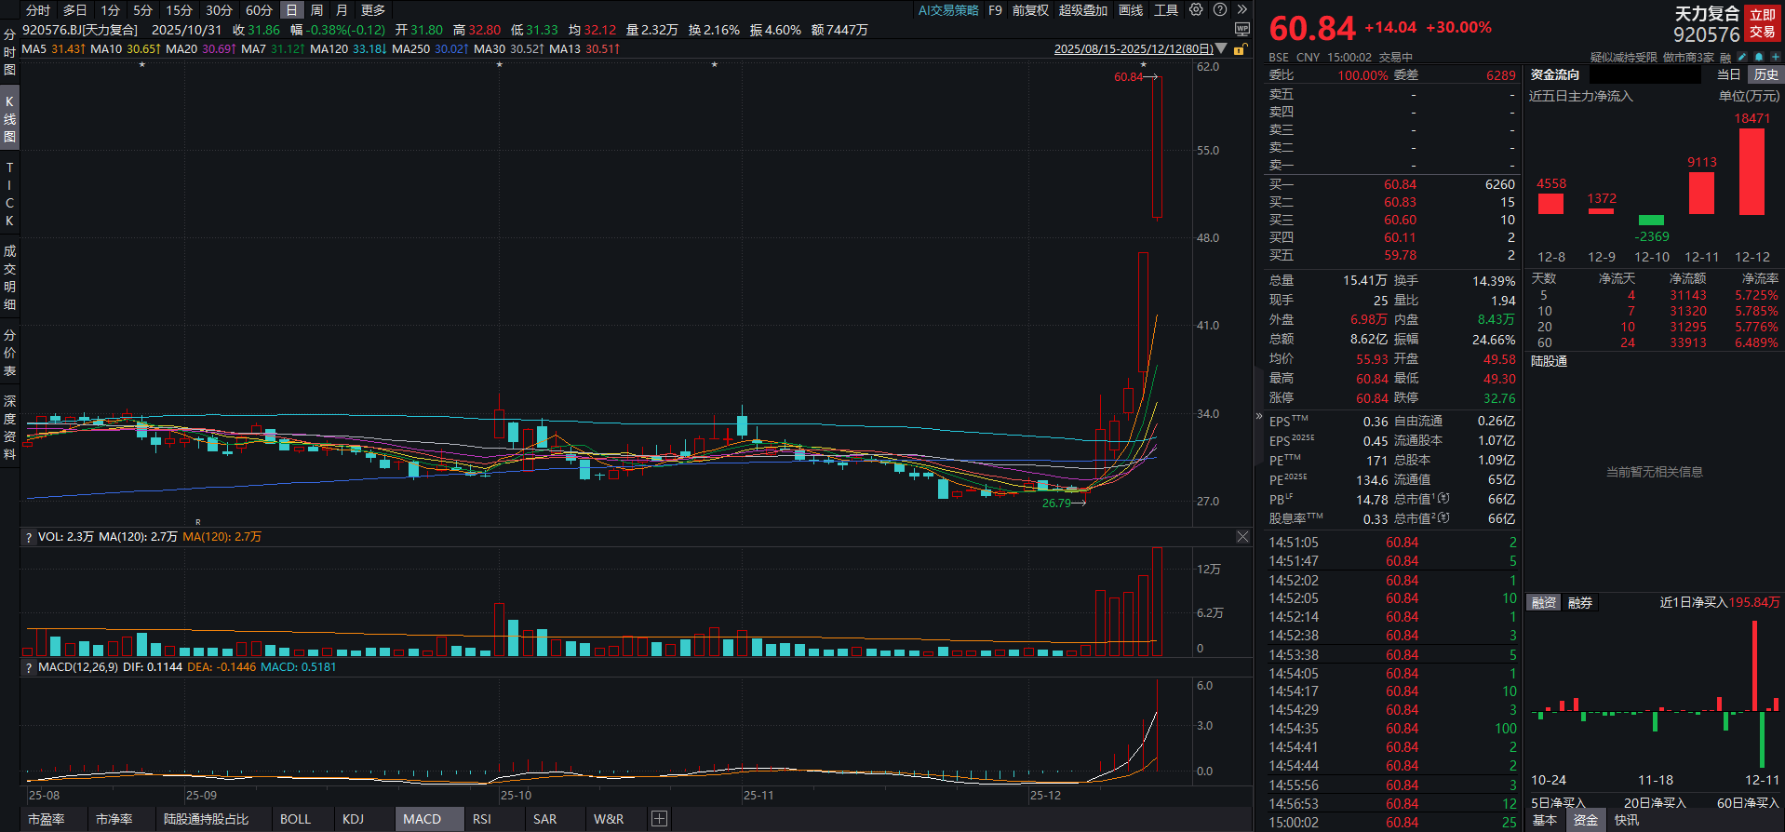Open the 更多 more timeframes menu
The height and width of the screenshot is (832, 1785).
(372, 10)
